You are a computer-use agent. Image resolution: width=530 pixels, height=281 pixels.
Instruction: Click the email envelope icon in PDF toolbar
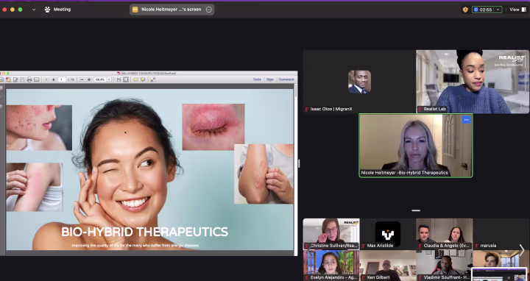[37, 79]
